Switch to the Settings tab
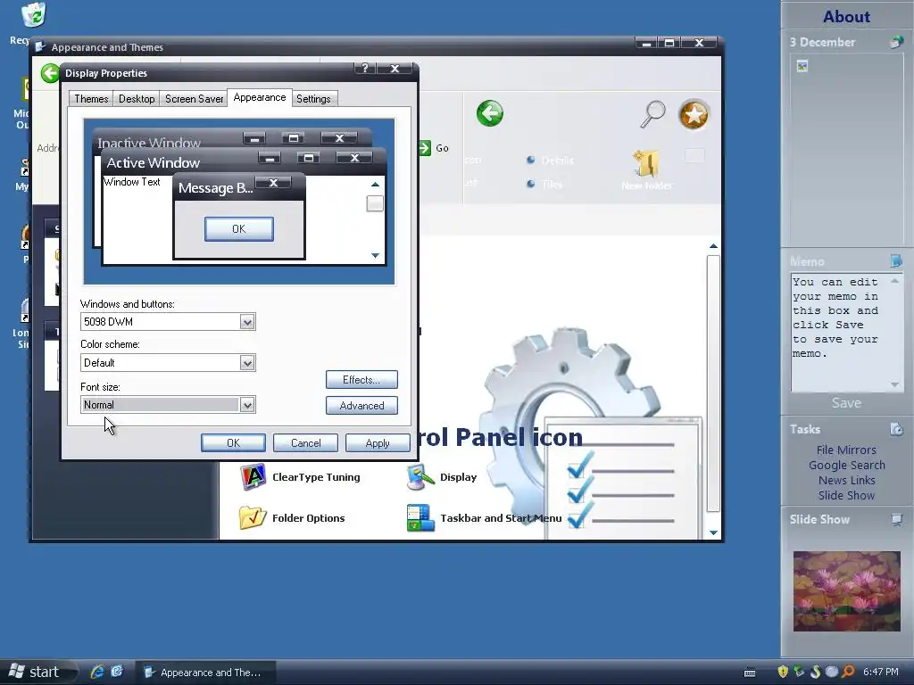This screenshot has height=685, width=914. coord(313,99)
